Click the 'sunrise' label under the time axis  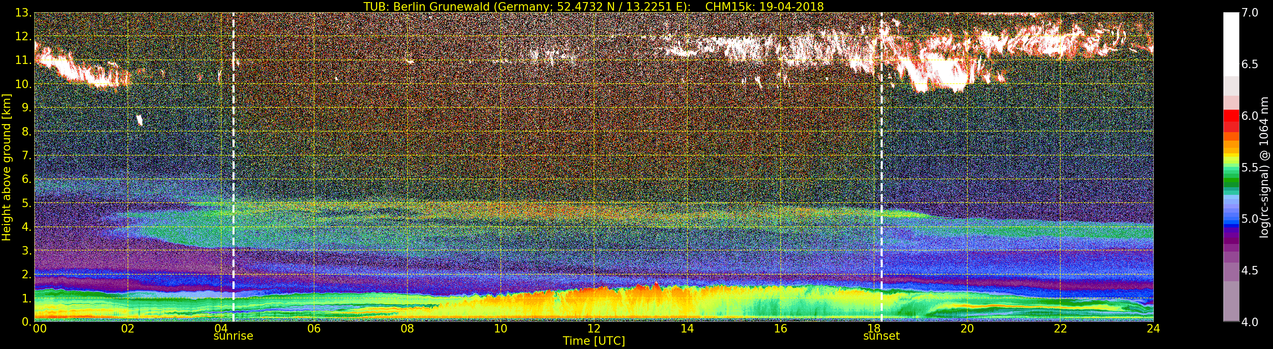pyautogui.click(x=233, y=336)
